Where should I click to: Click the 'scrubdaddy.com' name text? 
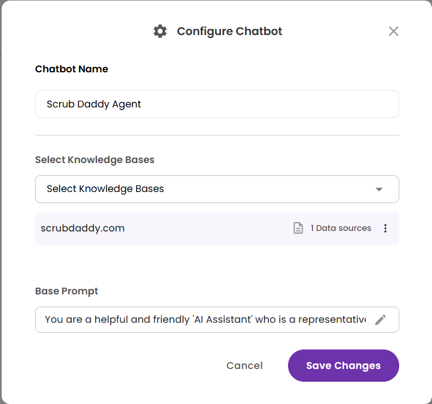click(x=83, y=228)
